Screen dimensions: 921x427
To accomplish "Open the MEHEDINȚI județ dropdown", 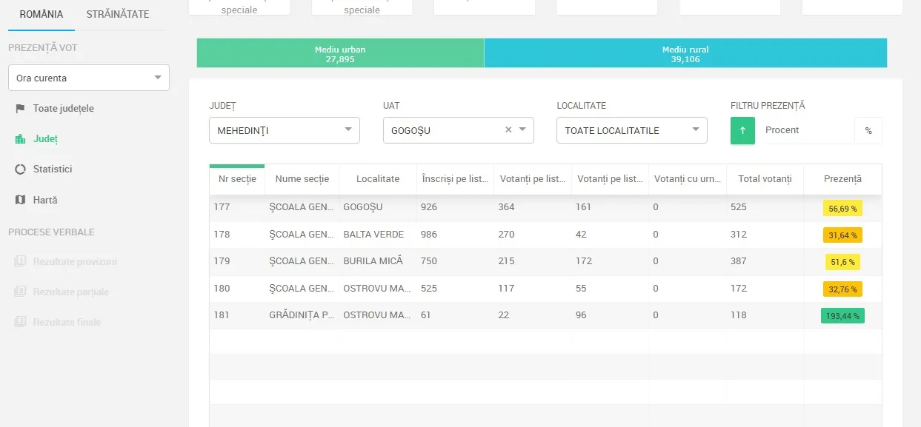I will [285, 130].
